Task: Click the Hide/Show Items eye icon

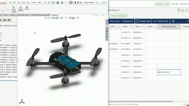Action: click(66, 18)
